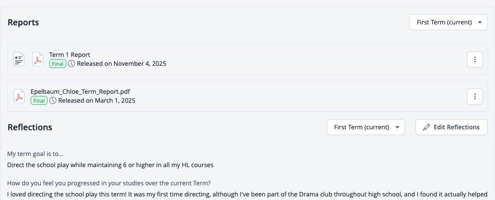Click the Reports dropdown arrow caret
The height and width of the screenshot is (200, 495).
pyautogui.click(x=480, y=22)
